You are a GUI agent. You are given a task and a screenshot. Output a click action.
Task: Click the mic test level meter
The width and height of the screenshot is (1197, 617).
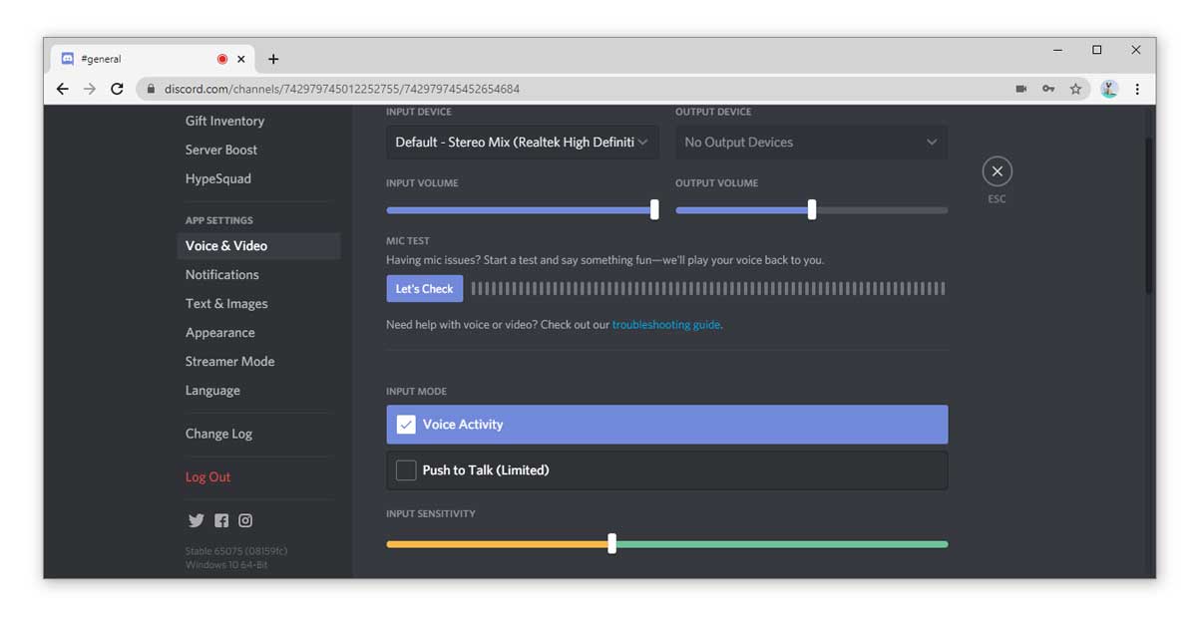click(708, 289)
